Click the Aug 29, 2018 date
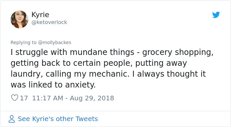The height and width of the screenshot is (127, 231). [x=92, y=98]
